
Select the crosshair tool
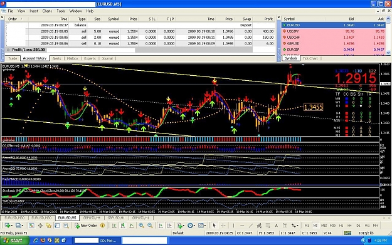[223, 226]
